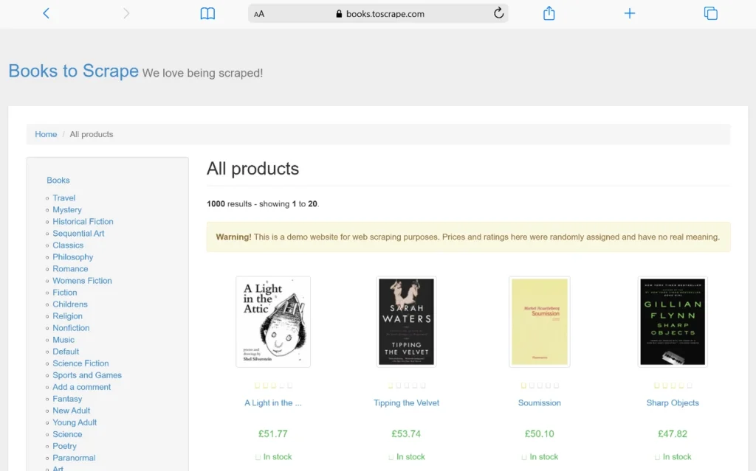Open the Home breadcrumb link

46,134
